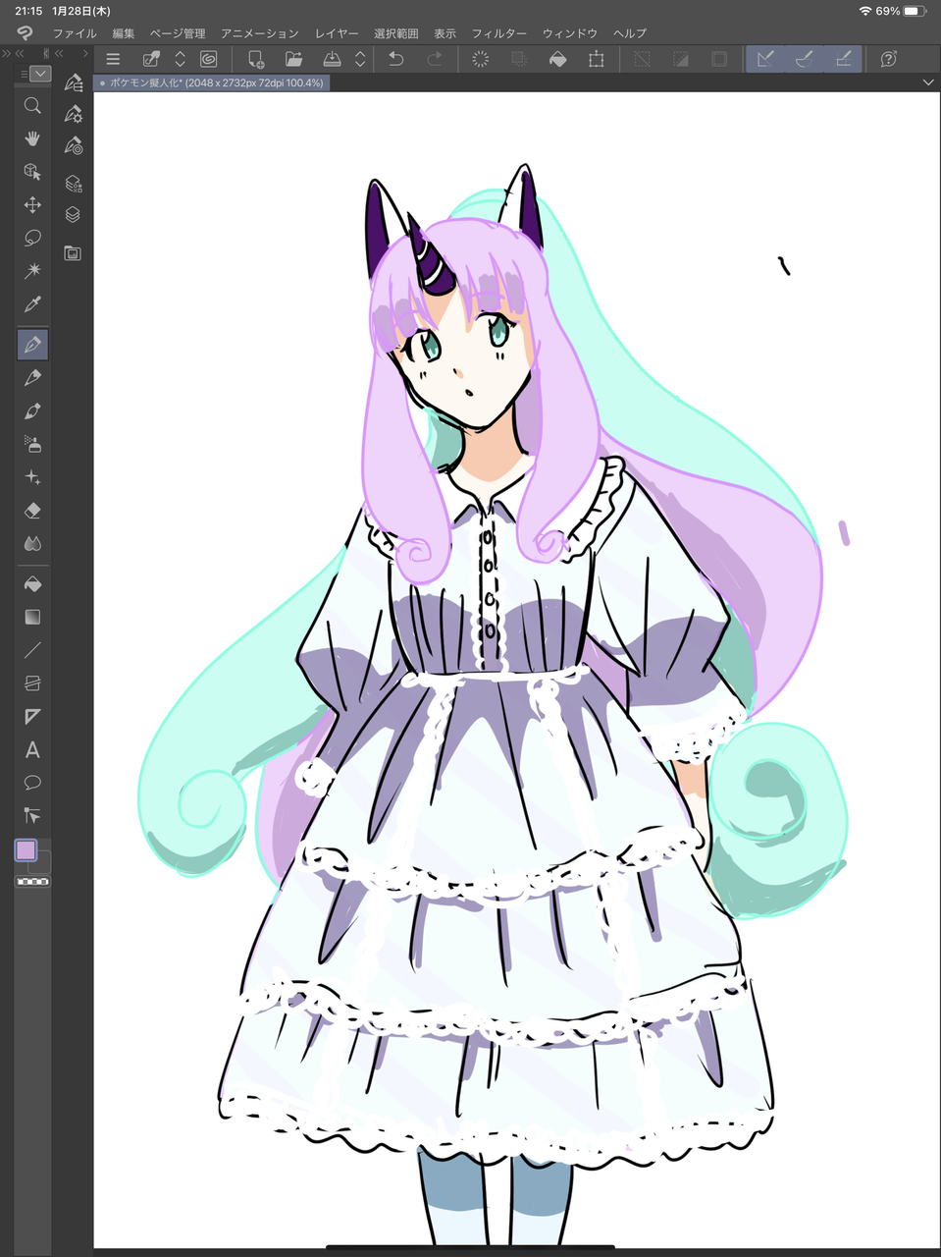Viewport: 941px width, 1257px height.
Task: Click stepper arrows beside quick access icon
Action: (180, 59)
